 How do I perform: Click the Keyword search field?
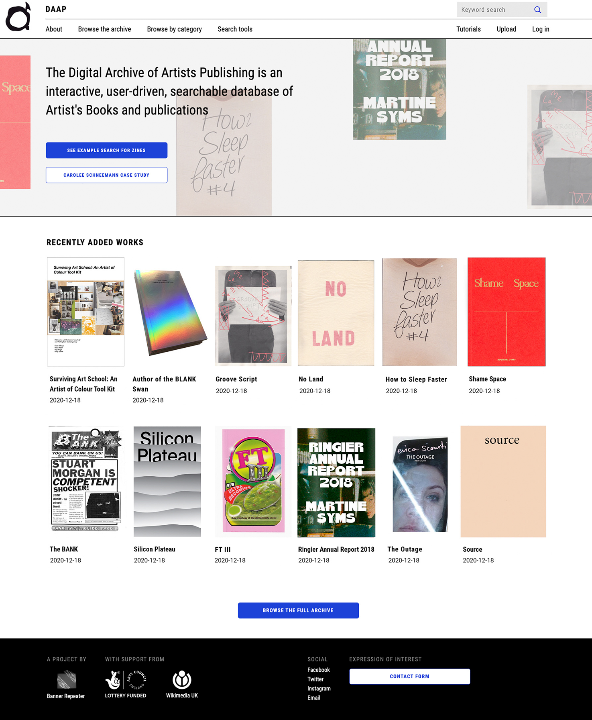pyautogui.click(x=495, y=10)
